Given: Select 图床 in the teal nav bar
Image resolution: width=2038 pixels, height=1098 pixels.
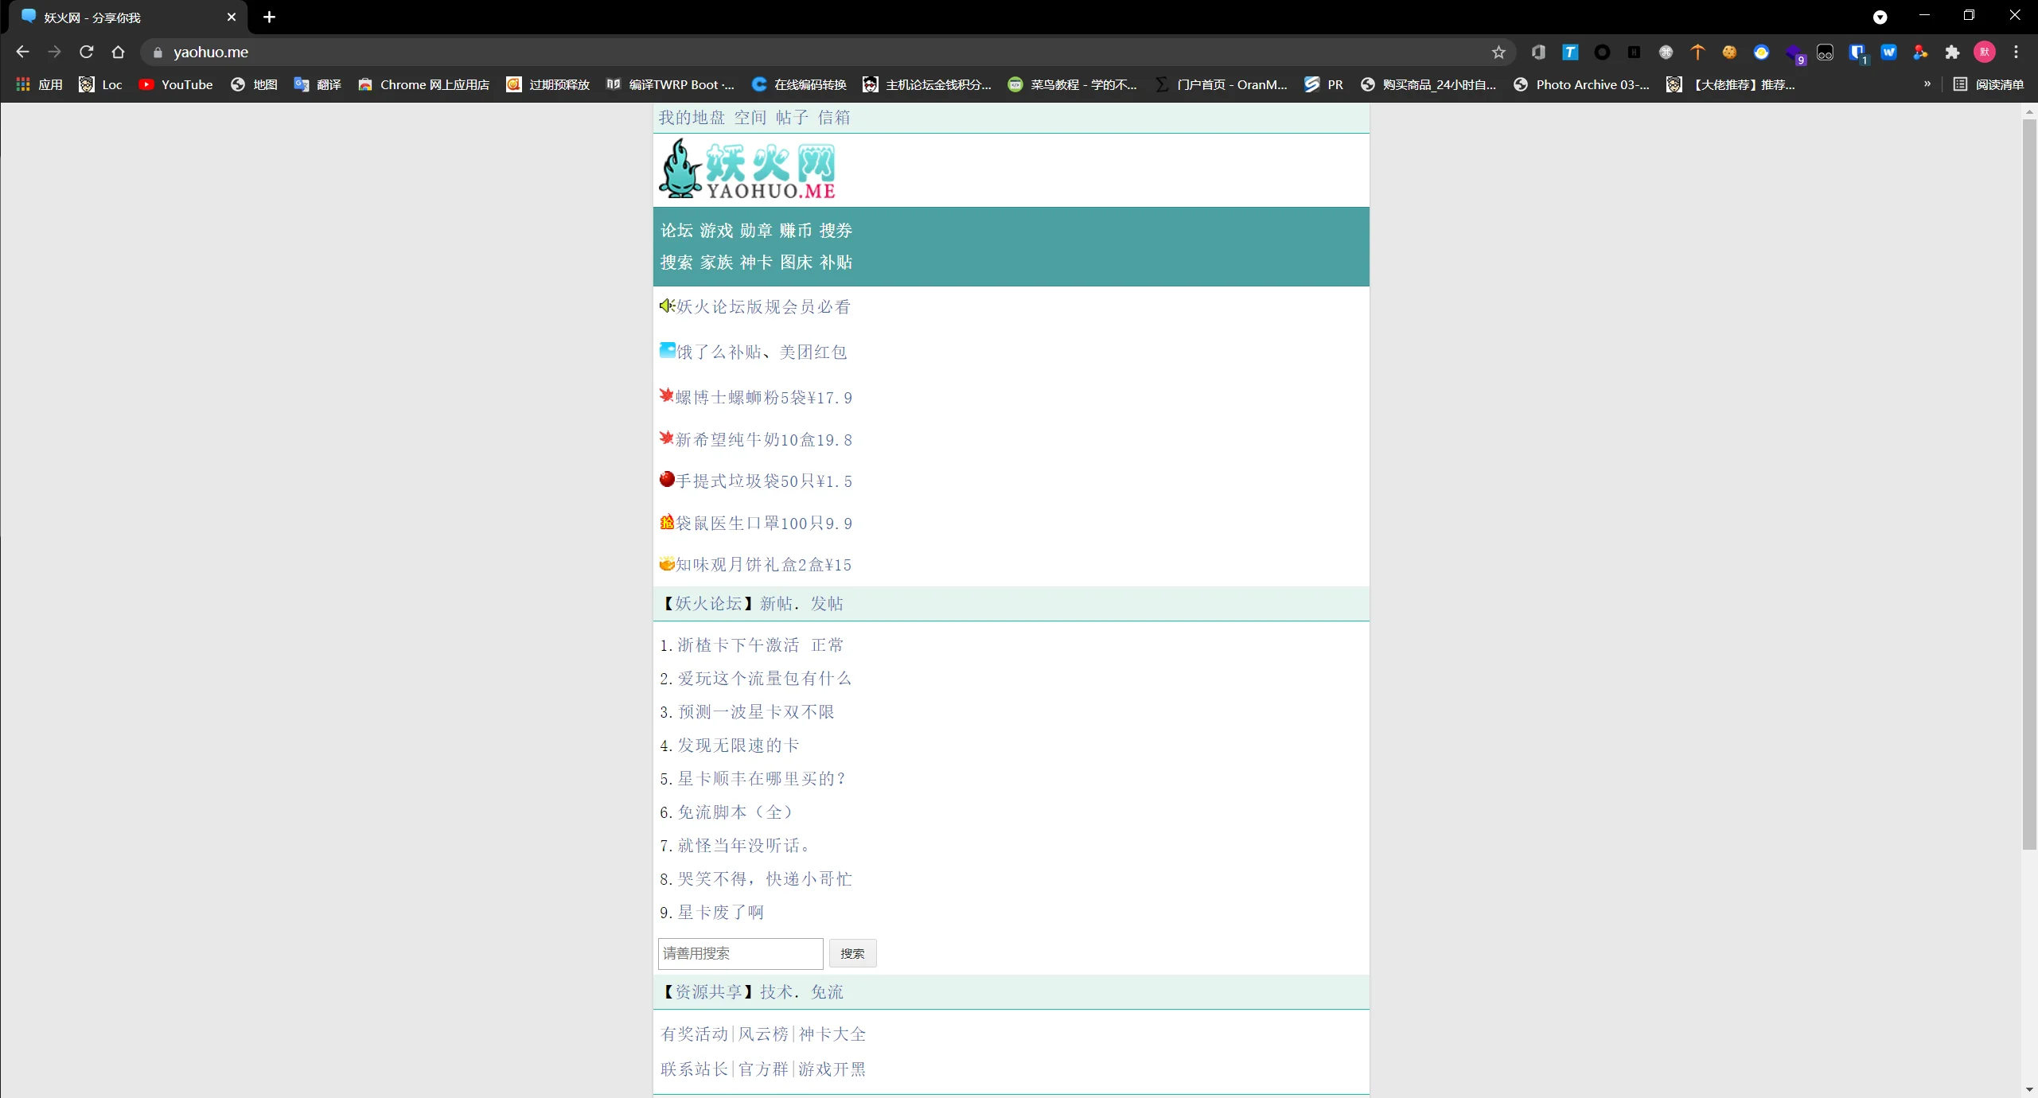Looking at the screenshot, I should [795, 263].
